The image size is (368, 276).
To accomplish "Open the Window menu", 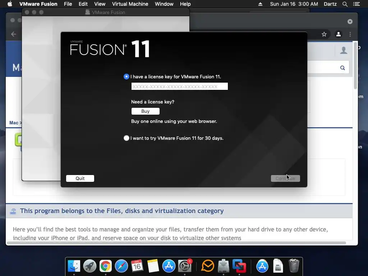I will click(x=164, y=4).
